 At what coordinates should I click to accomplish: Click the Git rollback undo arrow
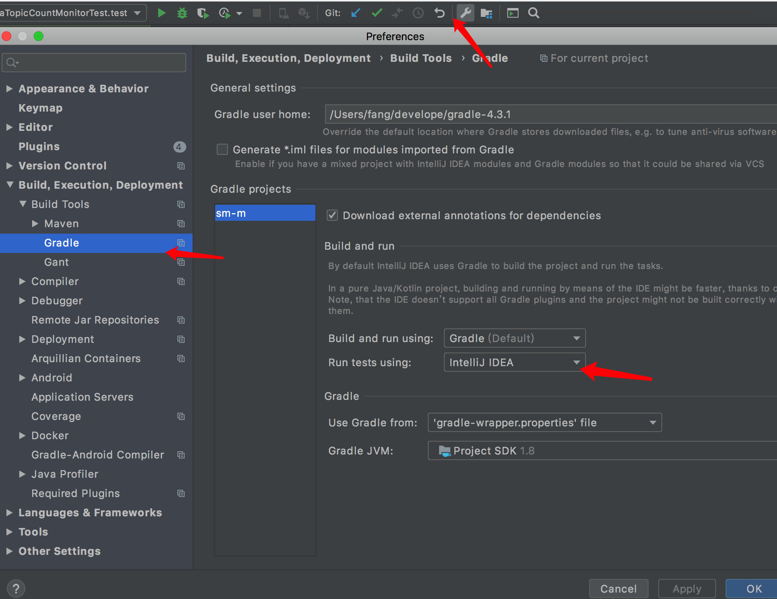coord(439,13)
